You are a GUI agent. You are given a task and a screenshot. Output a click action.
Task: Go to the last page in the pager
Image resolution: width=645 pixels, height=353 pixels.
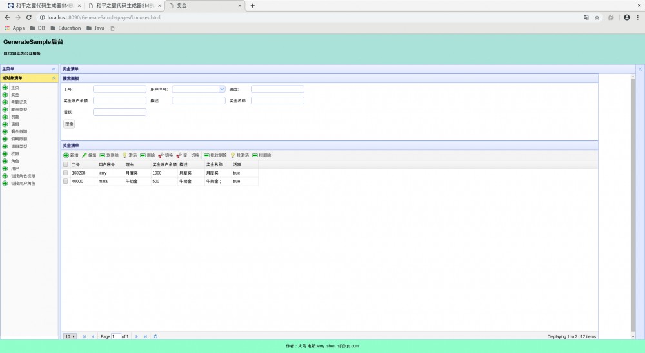pyautogui.click(x=145, y=336)
